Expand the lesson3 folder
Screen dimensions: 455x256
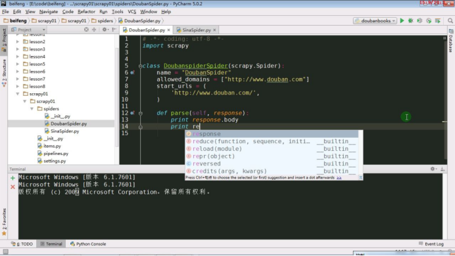(18, 49)
